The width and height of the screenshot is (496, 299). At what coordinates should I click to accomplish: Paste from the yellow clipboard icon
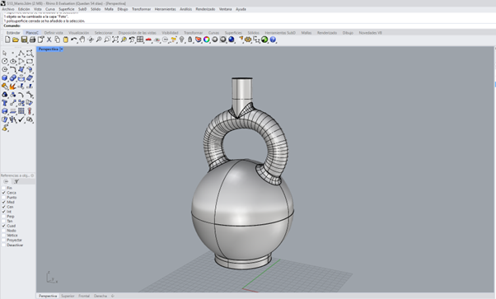(x=65, y=40)
